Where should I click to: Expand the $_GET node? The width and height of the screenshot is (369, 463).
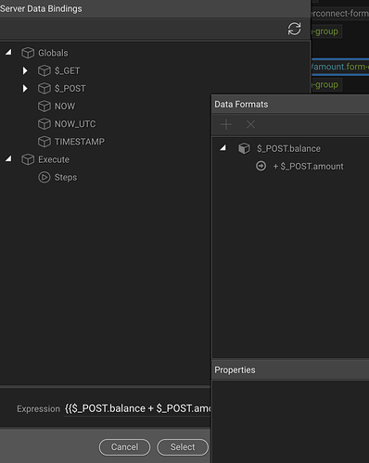click(x=25, y=70)
